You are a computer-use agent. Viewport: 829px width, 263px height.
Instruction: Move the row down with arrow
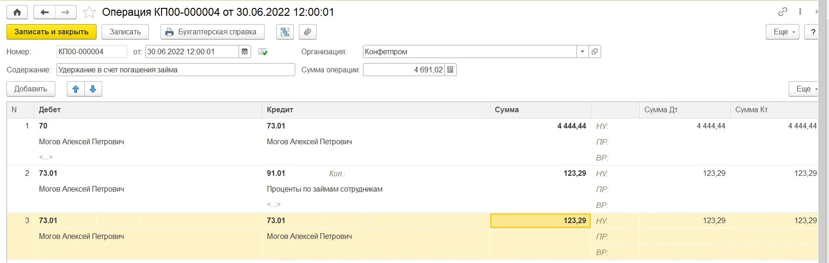tap(93, 89)
